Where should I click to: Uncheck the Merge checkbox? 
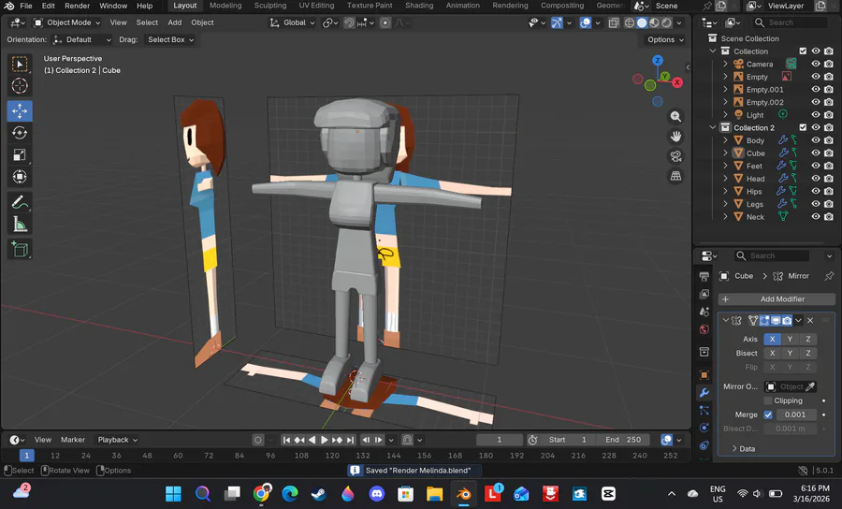768,414
